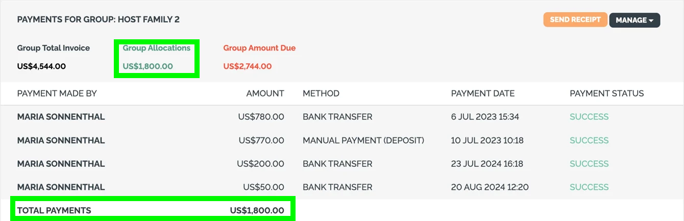Click Success status for 20 Aug 2024 payment

pyautogui.click(x=589, y=187)
